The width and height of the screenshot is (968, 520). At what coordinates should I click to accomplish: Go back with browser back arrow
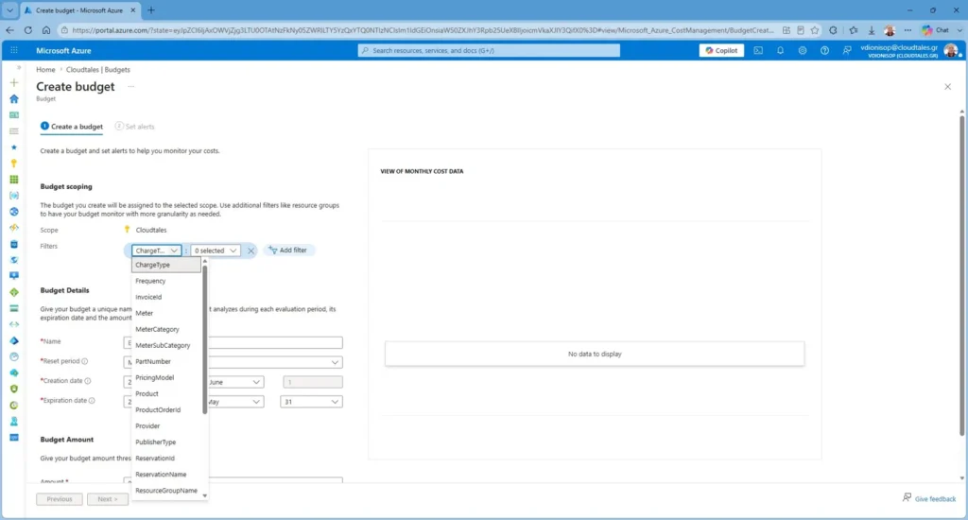[9, 29]
